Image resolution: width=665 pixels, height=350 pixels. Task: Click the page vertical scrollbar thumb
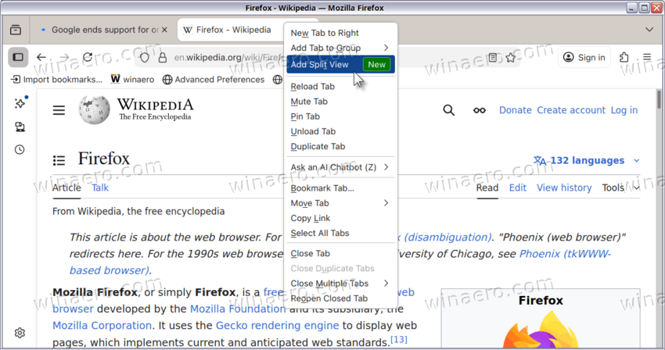click(x=659, y=99)
